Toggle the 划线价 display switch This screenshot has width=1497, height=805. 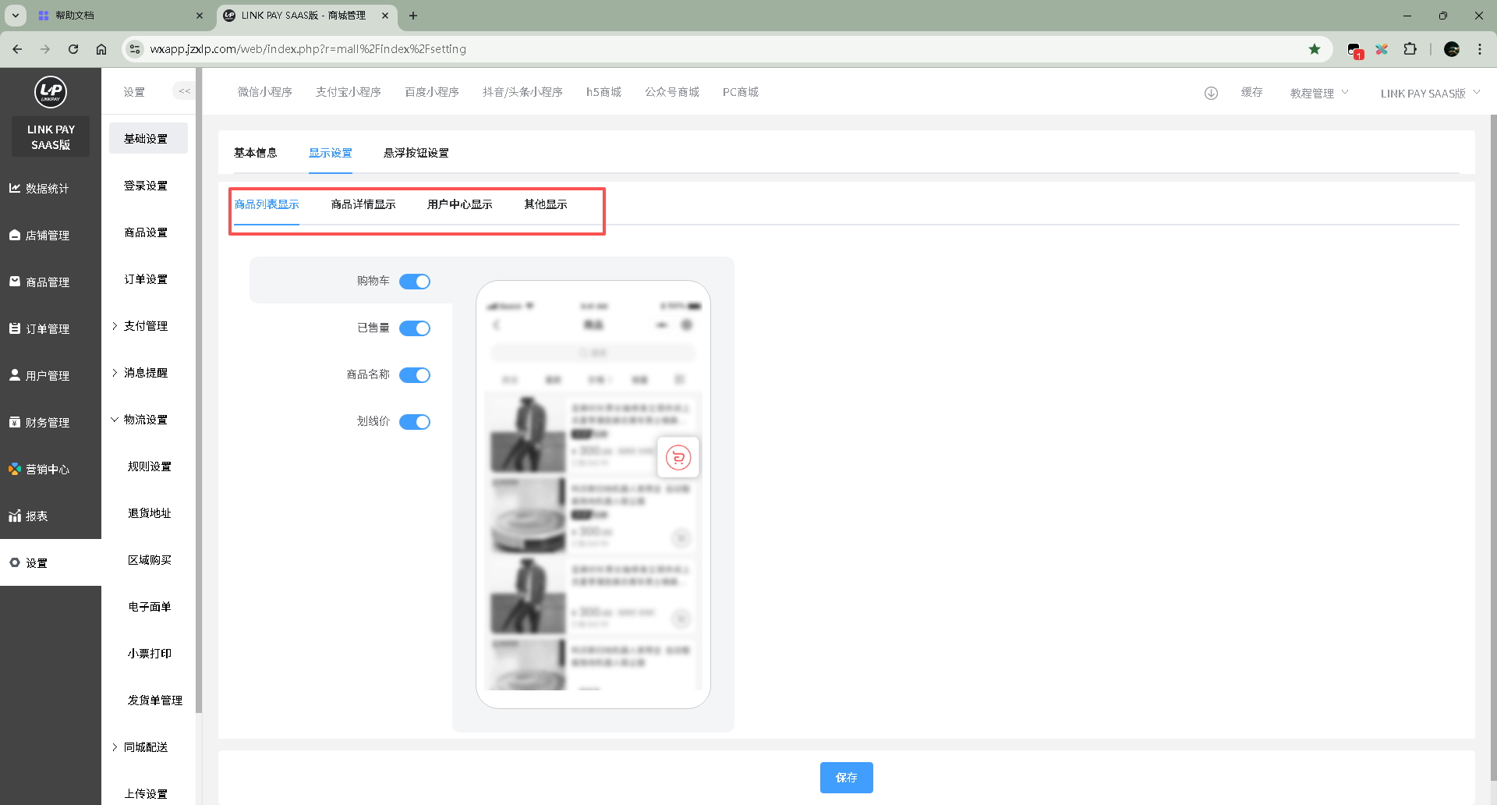coord(415,422)
